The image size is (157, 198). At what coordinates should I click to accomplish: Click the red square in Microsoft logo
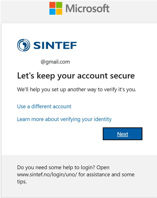tap(52, 5)
